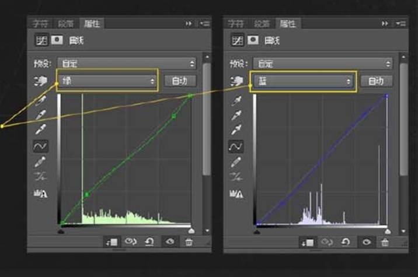Select the on-image adjustment hand tool in green panel

point(41,82)
